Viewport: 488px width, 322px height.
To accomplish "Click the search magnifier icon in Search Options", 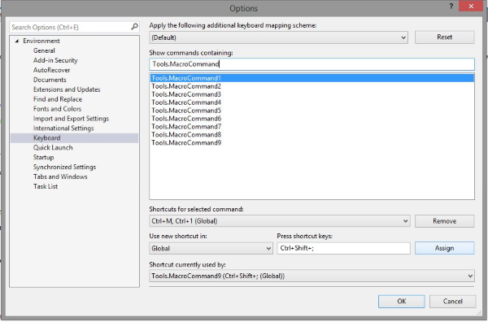I will 134,27.
